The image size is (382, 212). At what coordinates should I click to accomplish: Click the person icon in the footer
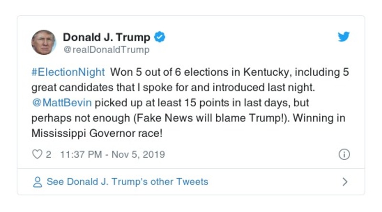tap(37, 182)
